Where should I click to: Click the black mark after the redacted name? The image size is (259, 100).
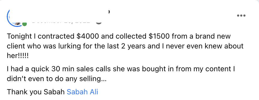click(x=109, y=12)
